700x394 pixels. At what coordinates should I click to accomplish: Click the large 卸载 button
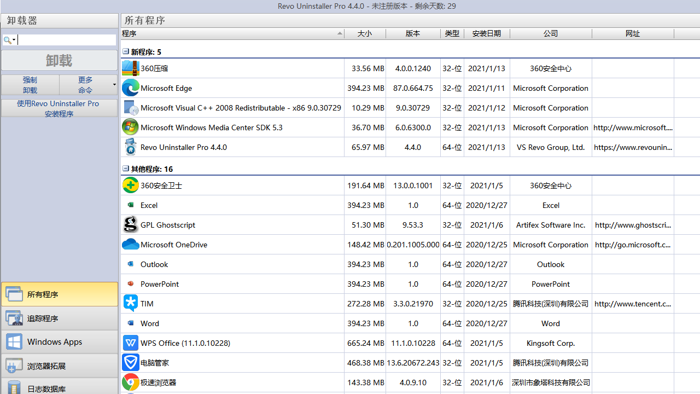click(59, 60)
